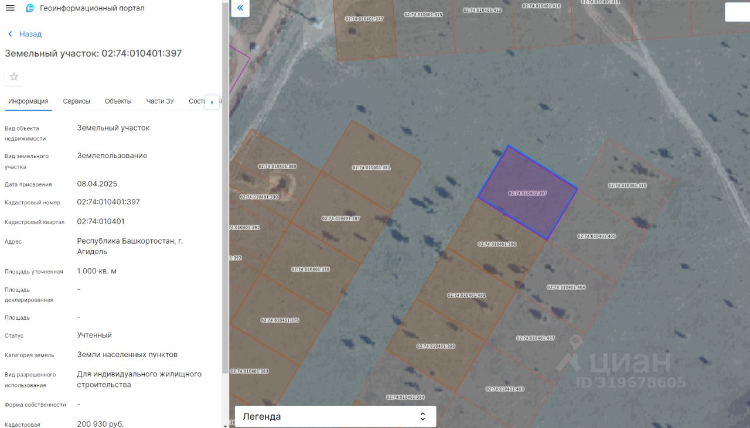Click parcel 02:74:010401:376 on map
The image size is (750, 428).
point(311,269)
